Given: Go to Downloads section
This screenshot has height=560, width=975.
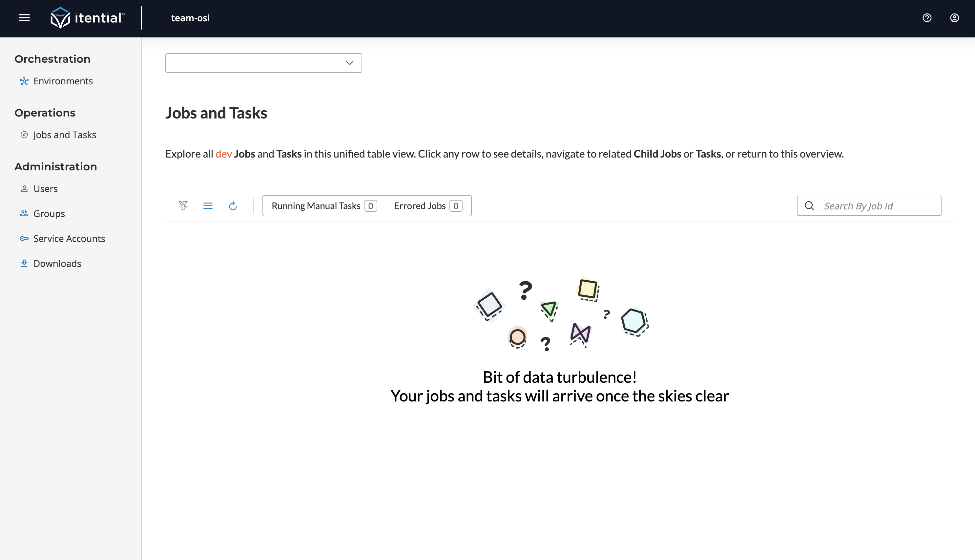Looking at the screenshot, I should tap(57, 264).
